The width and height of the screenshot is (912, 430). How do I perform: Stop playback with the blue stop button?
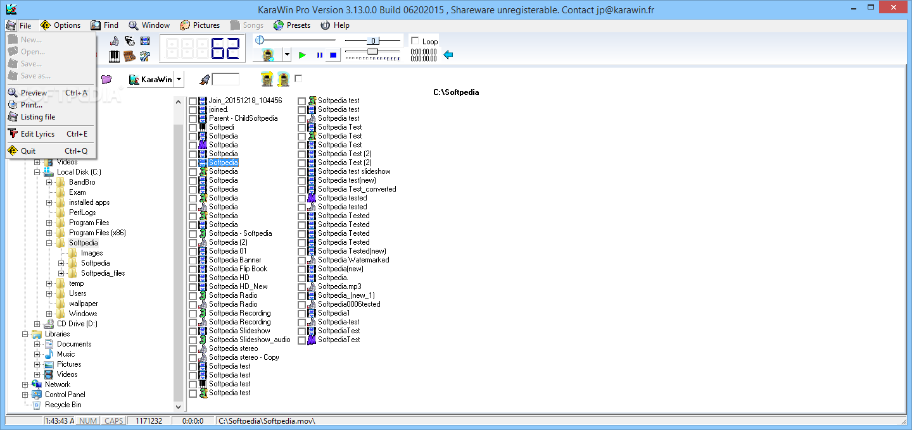coord(333,55)
